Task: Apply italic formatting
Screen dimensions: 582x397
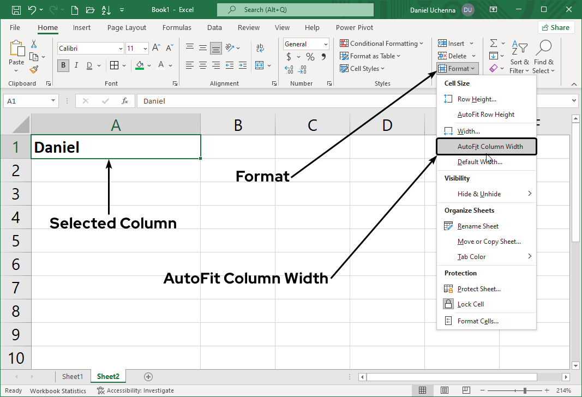Action: (76, 65)
